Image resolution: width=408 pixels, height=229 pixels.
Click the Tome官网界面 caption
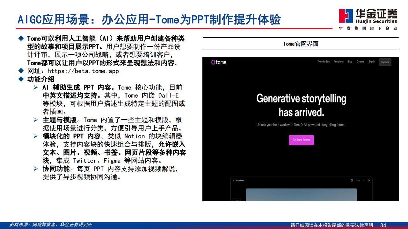(301, 44)
